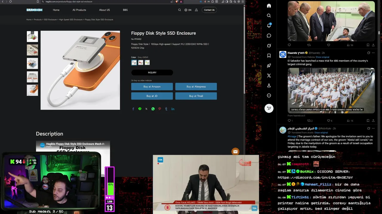The width and height of the screenshot is (382, 214).
Task: Open the All Products menu
Action: tap(79, 10)
